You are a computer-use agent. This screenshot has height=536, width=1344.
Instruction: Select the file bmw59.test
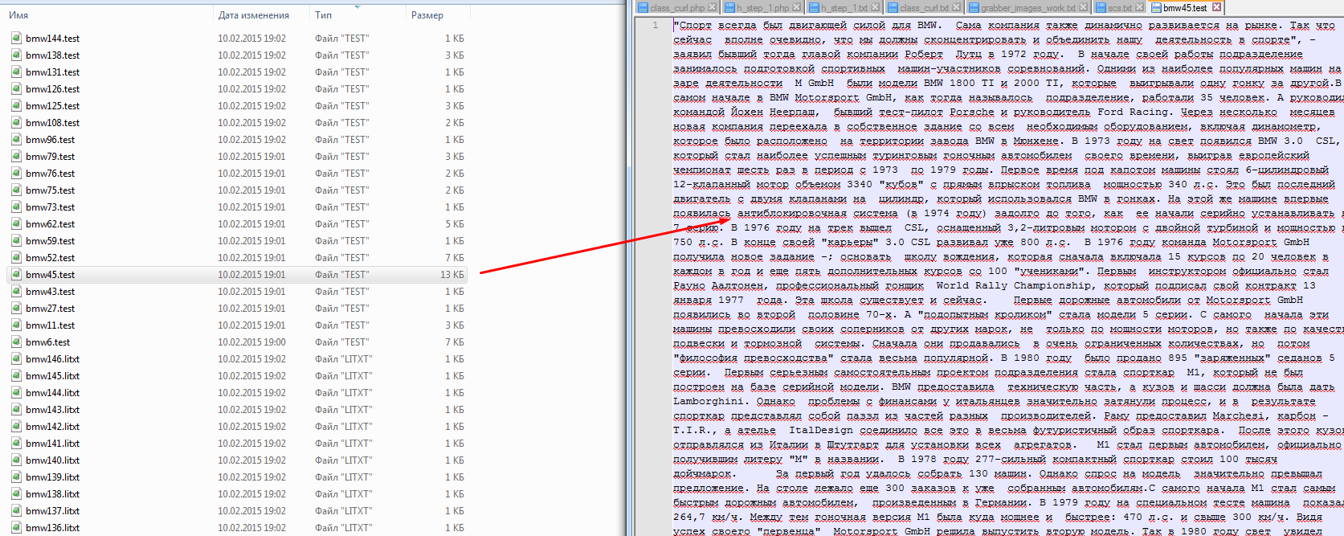click(50, 240)
